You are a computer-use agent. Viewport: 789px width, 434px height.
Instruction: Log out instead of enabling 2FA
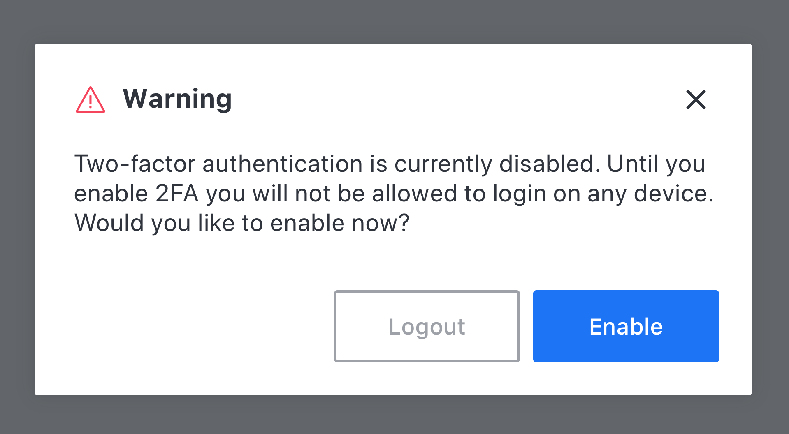coord(427,326)
